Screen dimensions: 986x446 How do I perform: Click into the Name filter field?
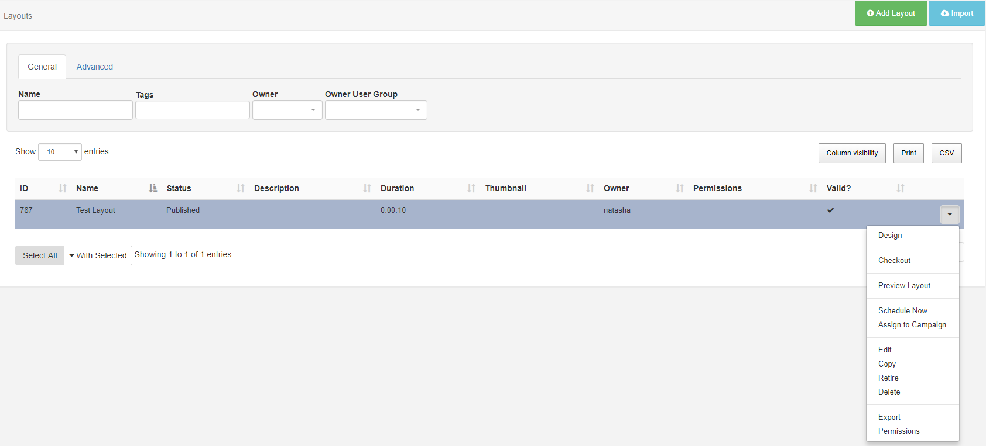[x=76, y=110]
